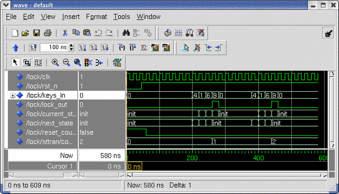Expand the /lock/keys_in signal bus
339x194 pixels.
[x=12, y=95]
